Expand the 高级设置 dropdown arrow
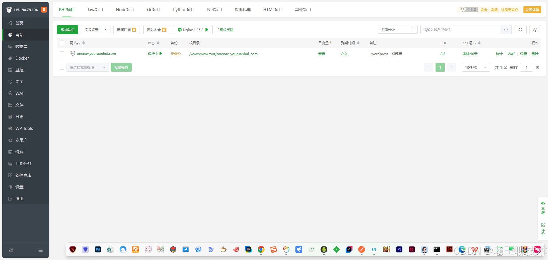 [106, 30]
